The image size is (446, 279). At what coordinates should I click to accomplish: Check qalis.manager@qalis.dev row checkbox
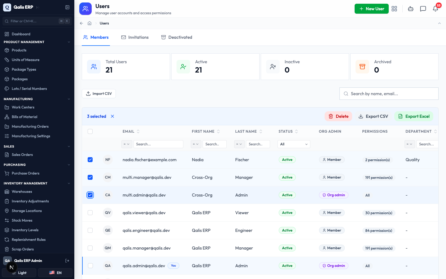pyautogui.click(x=90, y=248)
